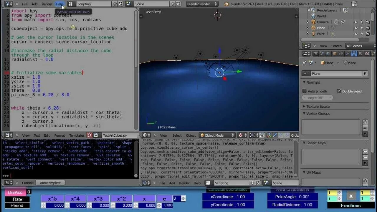Open the Texture properties tab
377x212 pixels.
click(367, 54)
